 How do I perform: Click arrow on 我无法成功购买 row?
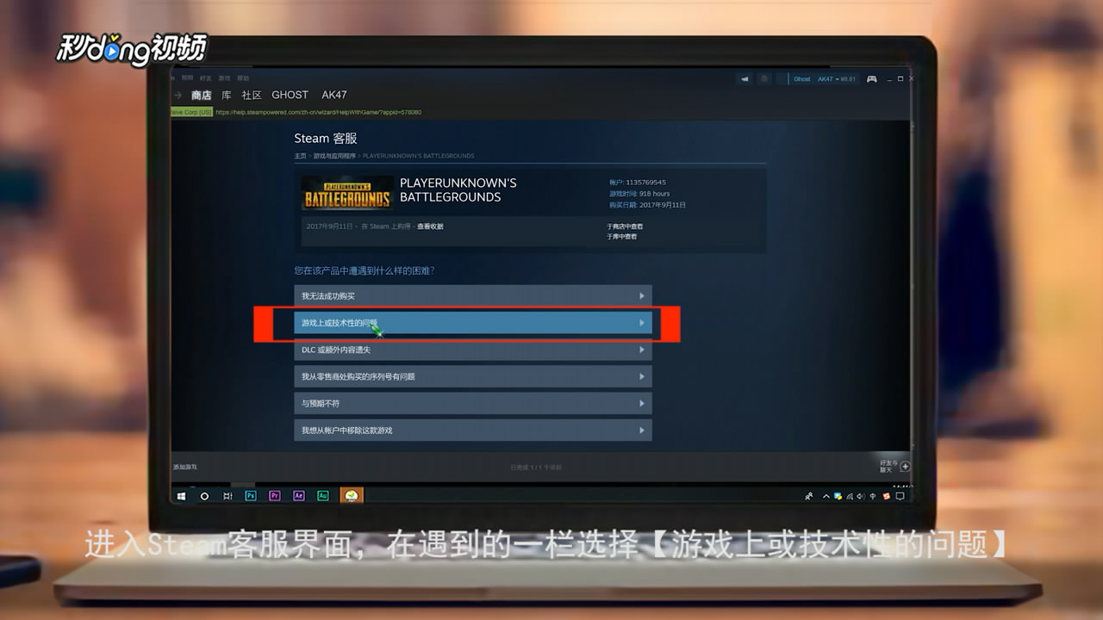(642, 296)
